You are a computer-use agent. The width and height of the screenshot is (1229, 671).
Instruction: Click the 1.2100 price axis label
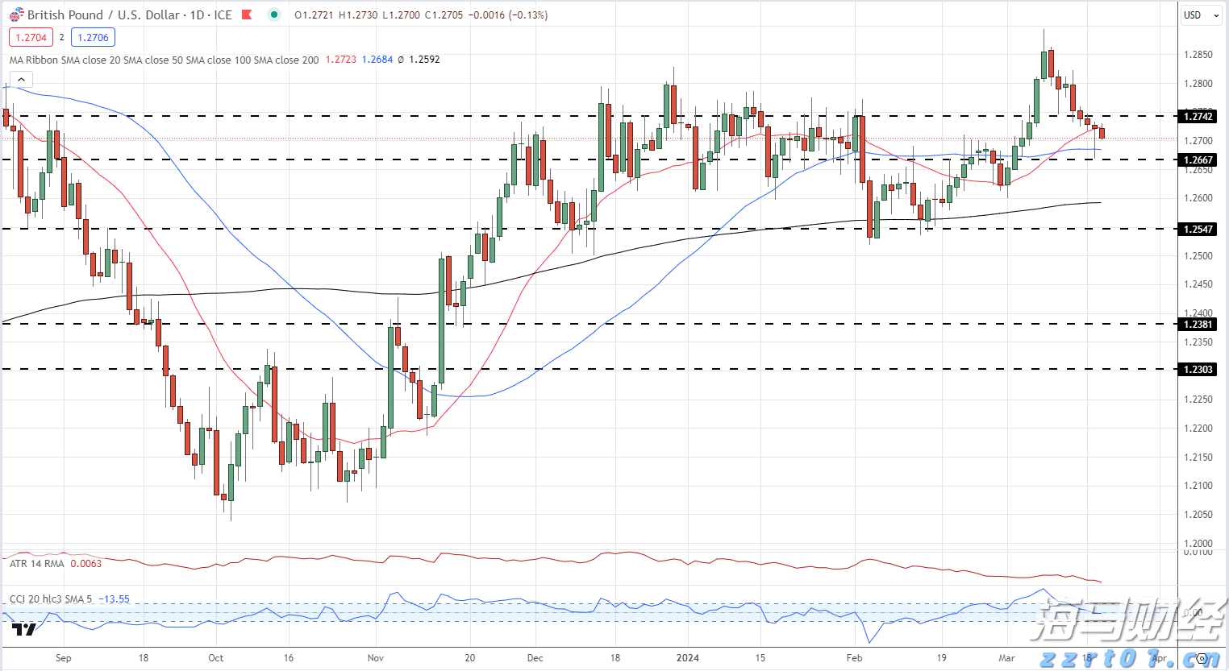click(x=1198, y=486)
